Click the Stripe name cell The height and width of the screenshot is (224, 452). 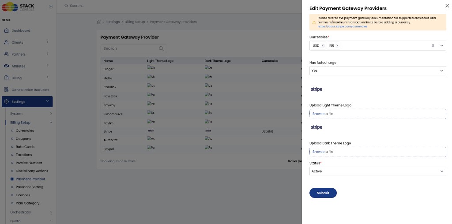coord(108,131)
